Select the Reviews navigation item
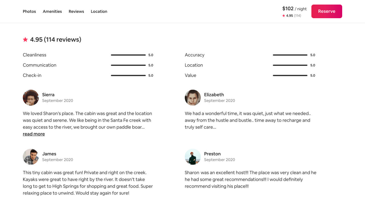The width and height of the screenshot is (365, 199). [x=76, y=11]
